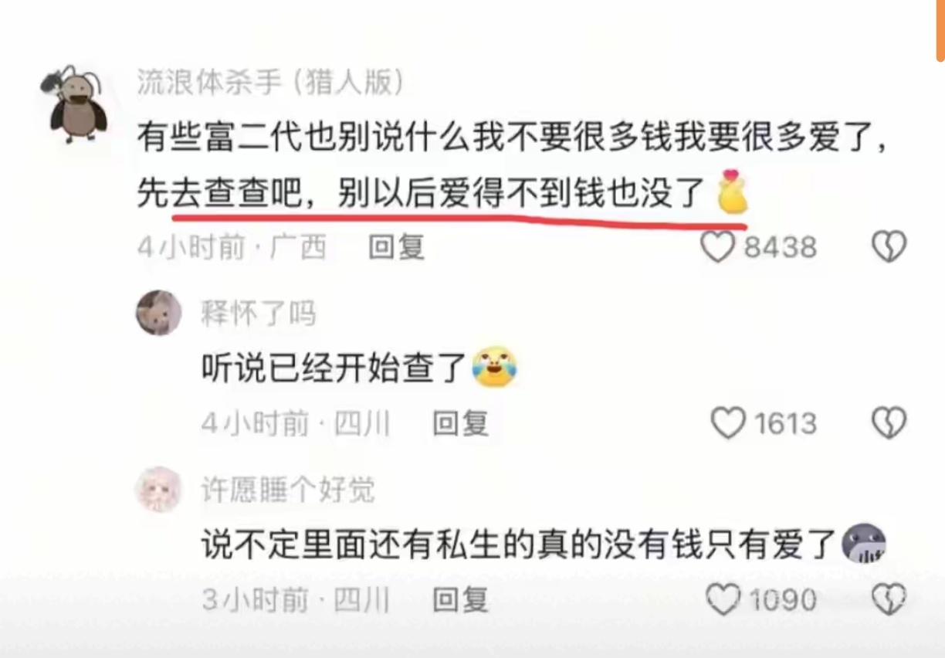Reply to 释怀了吗's comment
The image size is (945, 658).
tap(460, 423)
